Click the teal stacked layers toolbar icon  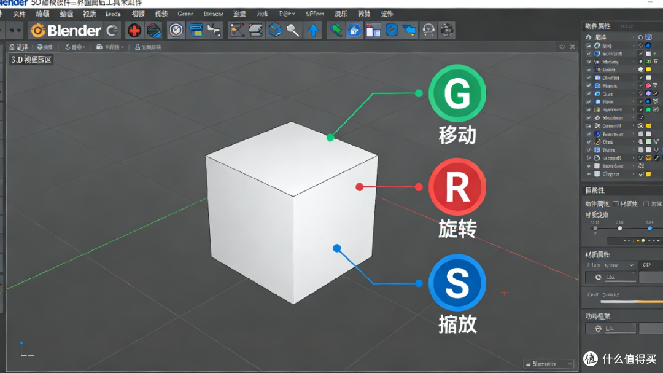pos(154,31)
